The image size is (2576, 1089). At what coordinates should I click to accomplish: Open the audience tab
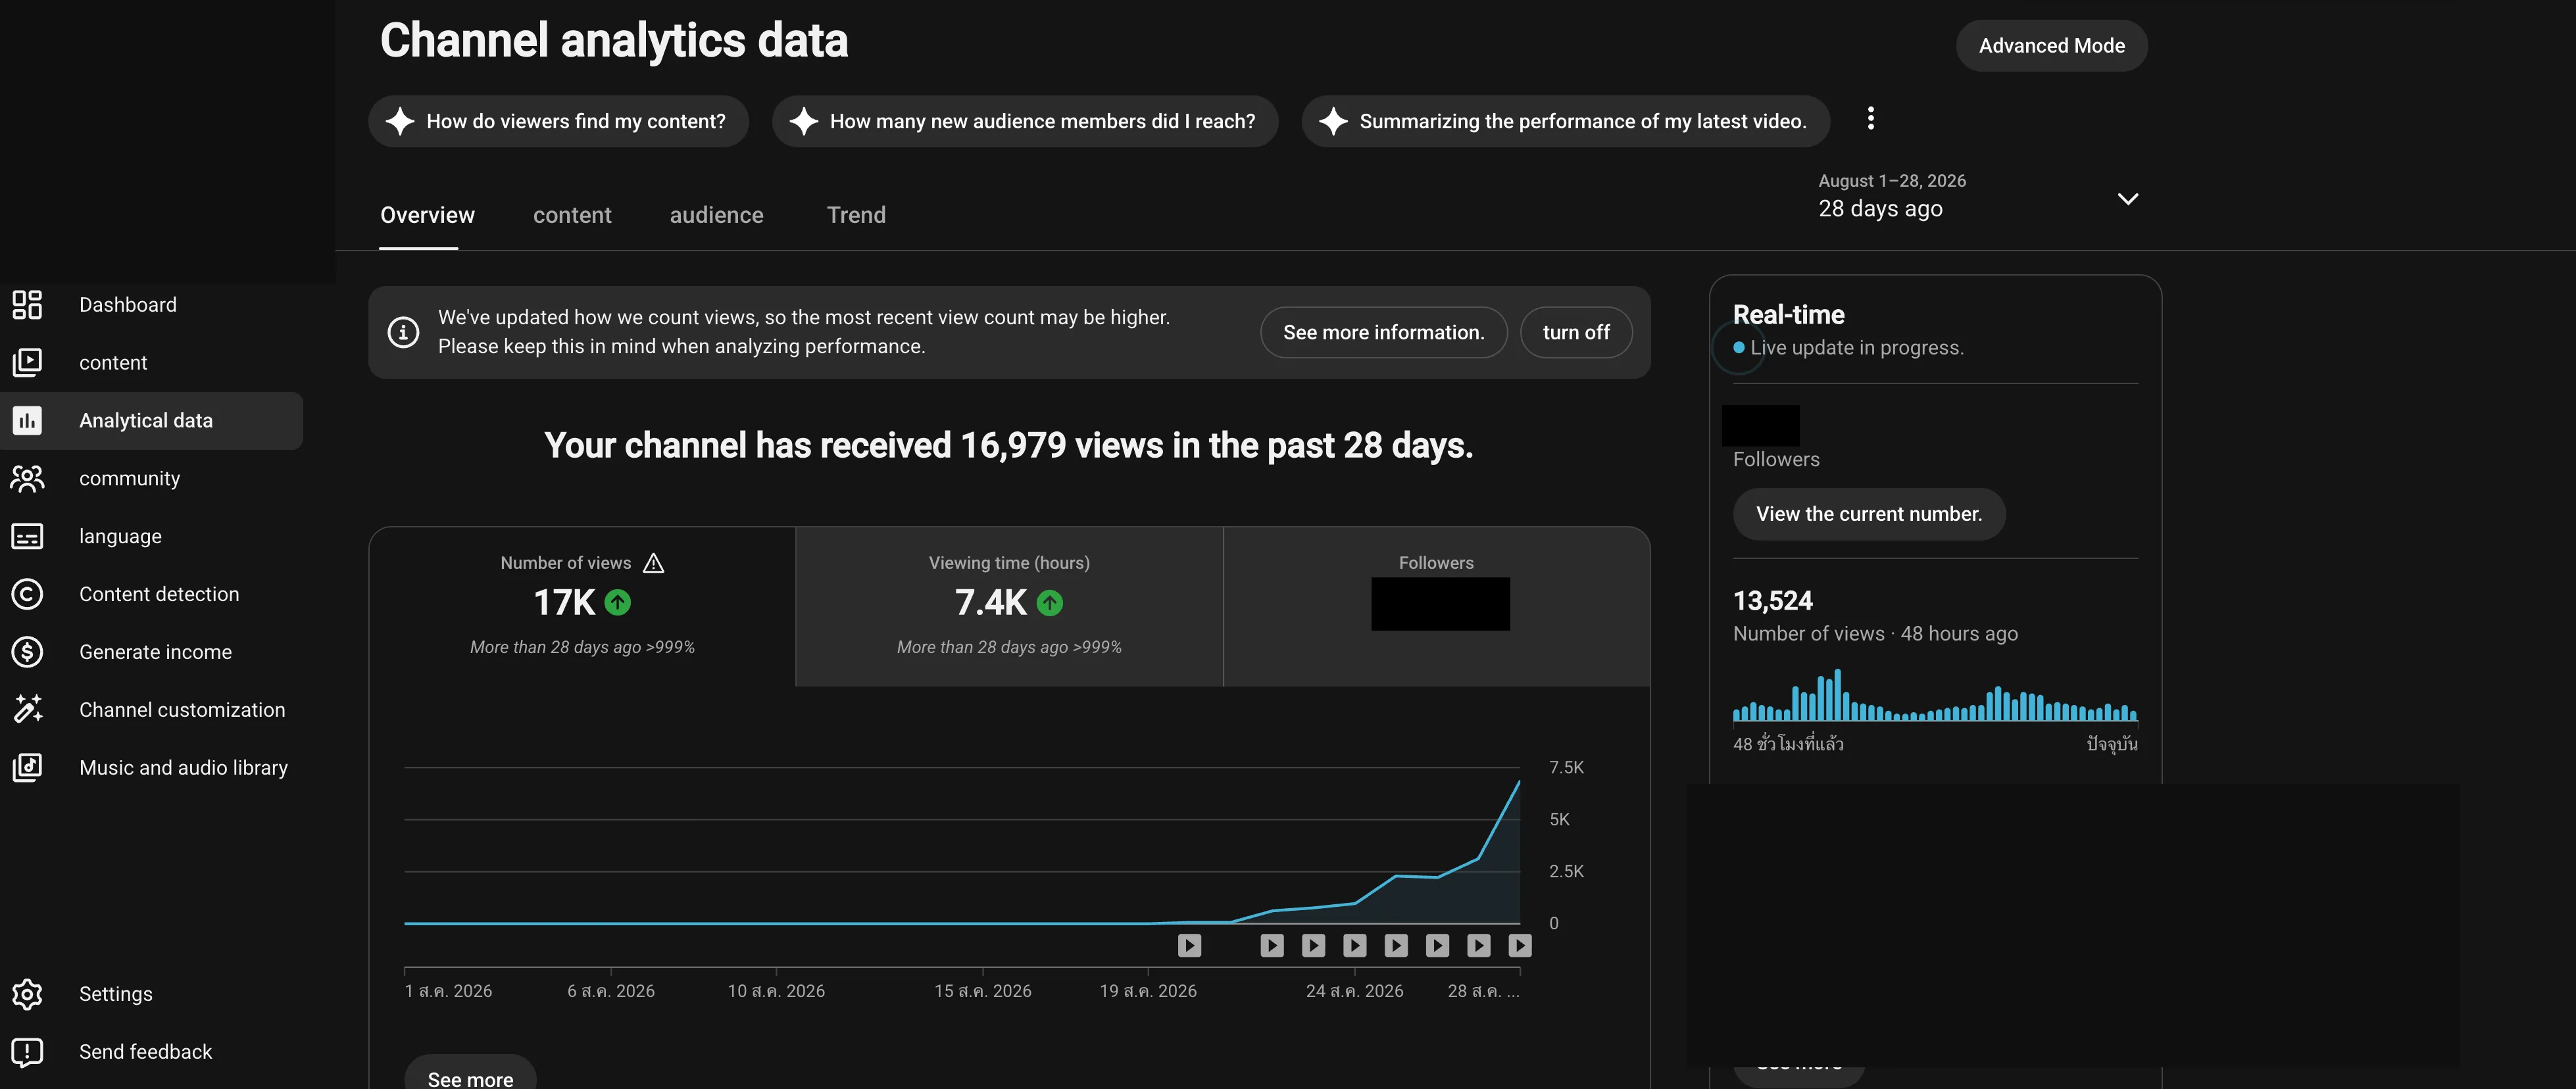716,216
